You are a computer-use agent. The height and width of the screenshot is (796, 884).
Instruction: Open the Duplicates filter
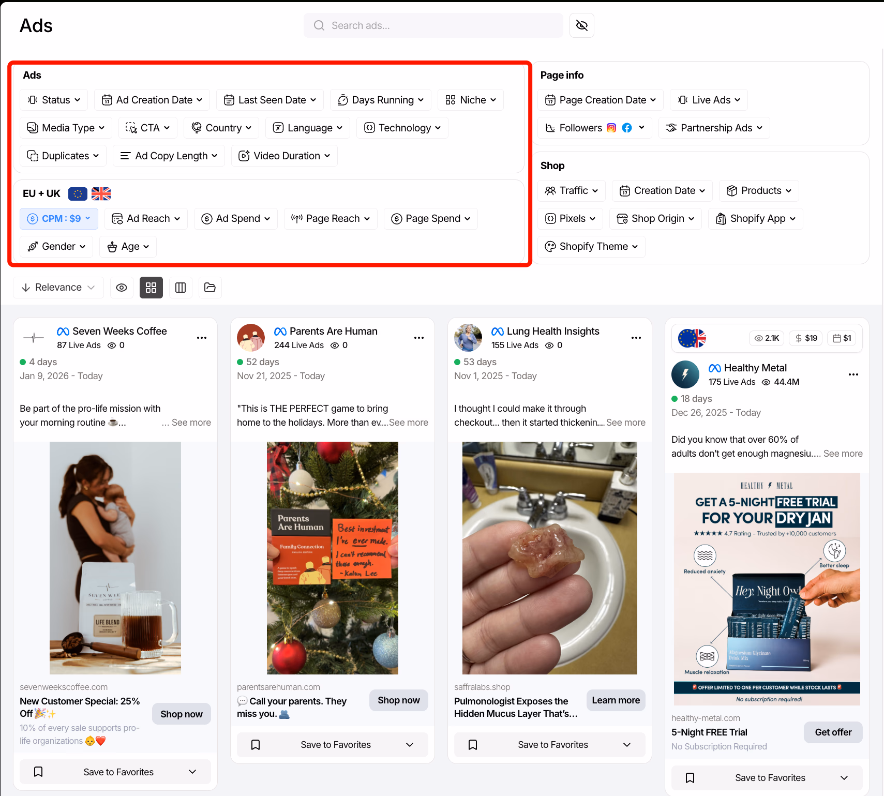coord(63,156)
